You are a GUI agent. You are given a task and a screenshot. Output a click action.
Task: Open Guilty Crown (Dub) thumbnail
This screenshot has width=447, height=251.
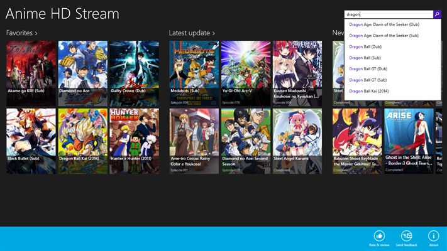tap(135, 73)
